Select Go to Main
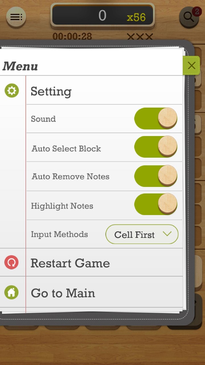The width and height of the screenshot is (205, 365). 63,293
